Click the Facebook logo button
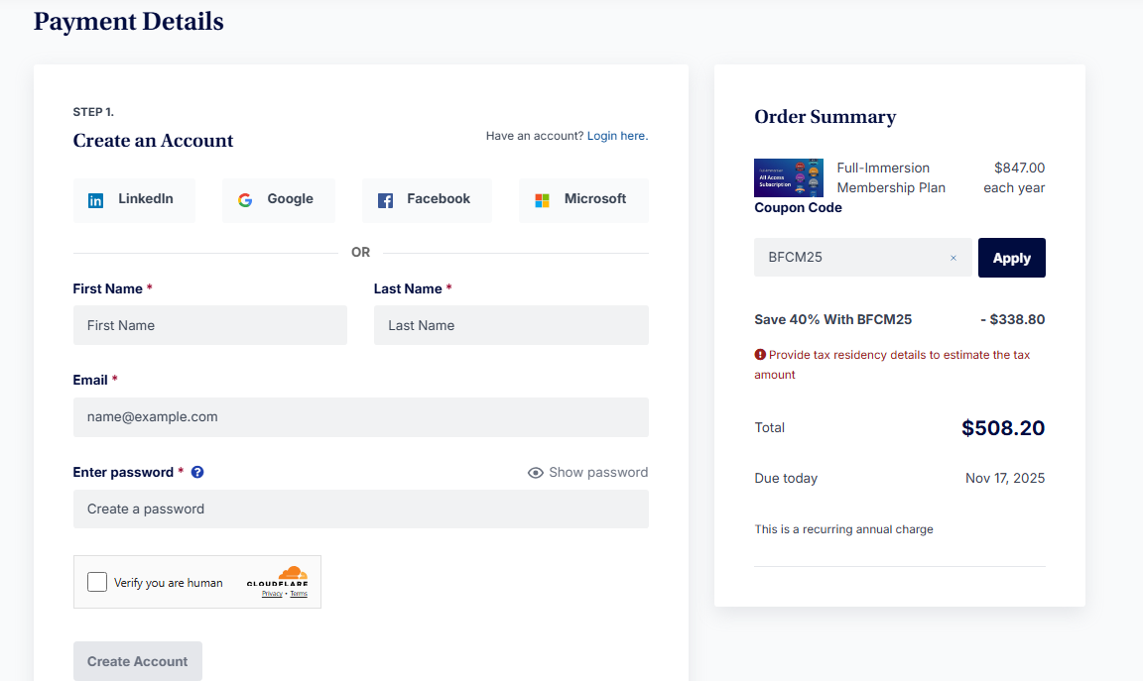Image resolution: width=1143 pixels, height=681 pixels. (x=384, y=198)
